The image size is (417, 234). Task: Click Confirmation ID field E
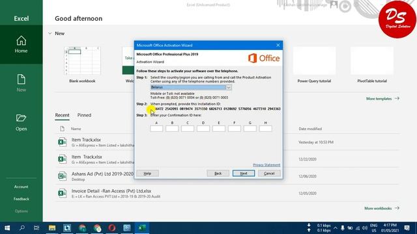[x=219, y=129]
